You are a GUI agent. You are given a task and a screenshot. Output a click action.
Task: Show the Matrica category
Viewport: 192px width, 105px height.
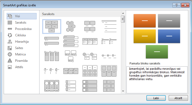[x=21, y=54]
